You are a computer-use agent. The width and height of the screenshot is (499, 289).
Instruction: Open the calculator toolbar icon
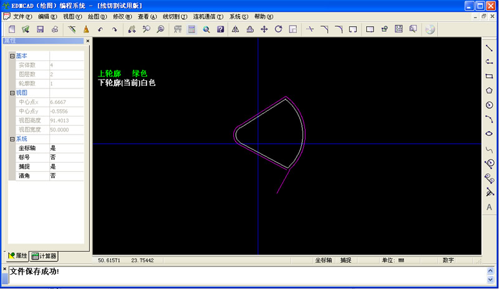coord(192,29)
